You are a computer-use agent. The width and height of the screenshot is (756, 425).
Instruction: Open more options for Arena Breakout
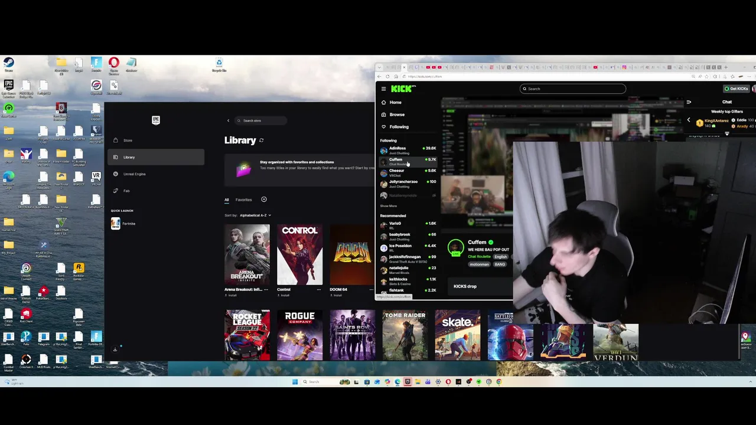(266, 289)
